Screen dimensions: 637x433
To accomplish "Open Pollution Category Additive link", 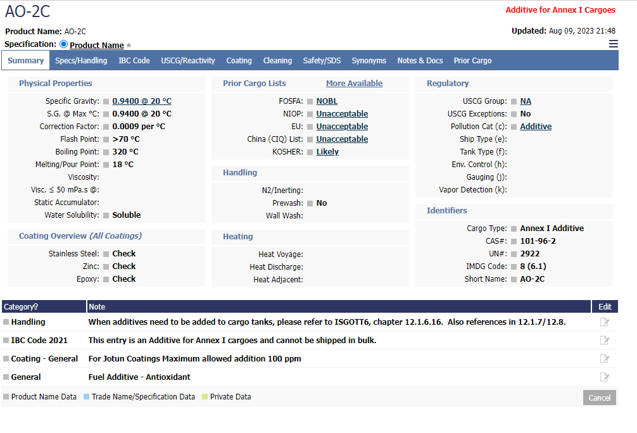I will [536, 127].
